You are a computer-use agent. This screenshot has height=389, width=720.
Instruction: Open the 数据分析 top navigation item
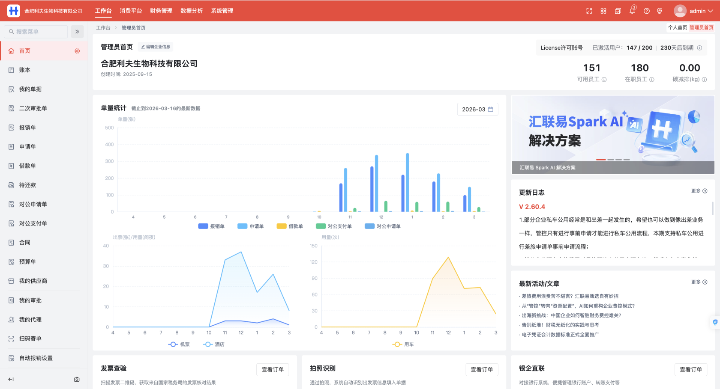coord(192,11)
